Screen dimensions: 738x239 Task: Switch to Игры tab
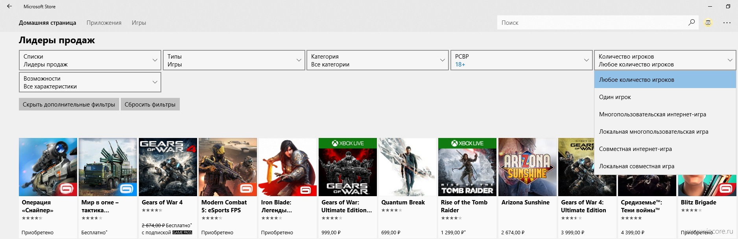139,23
